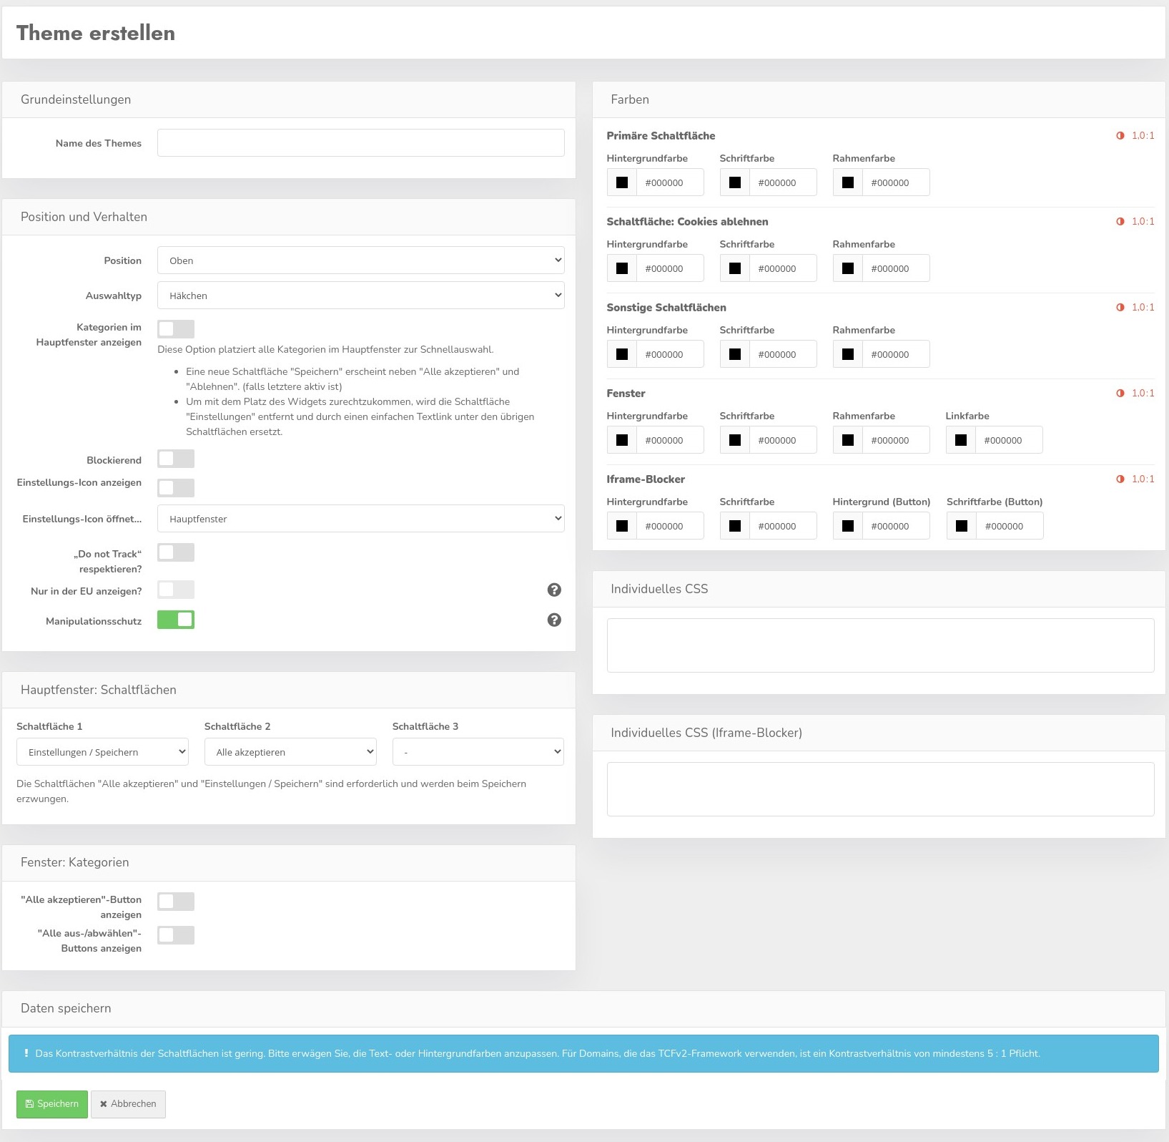Image resolution: width=1169 pixels, height=1142 pixels.
Task: Open the Position dropdown
Action: pyautogui.click(x=360, y=260)
